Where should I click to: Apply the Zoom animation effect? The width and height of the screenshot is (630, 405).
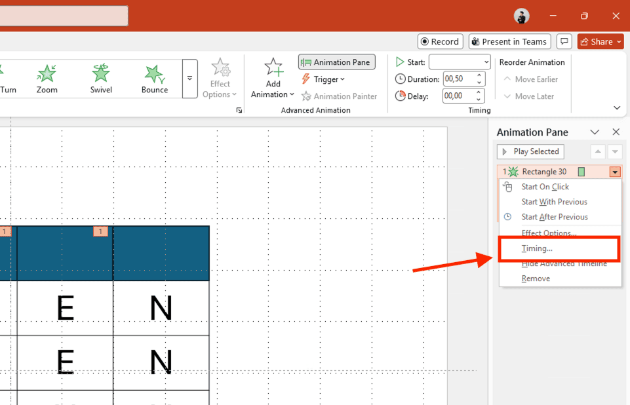coord(47,79)
